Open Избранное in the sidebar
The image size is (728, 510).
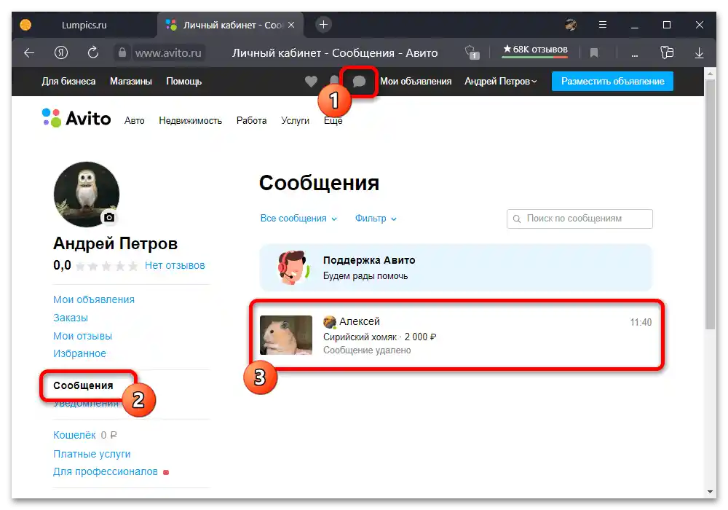[79, 353]
